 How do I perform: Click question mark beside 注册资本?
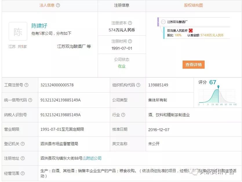click(x=130, y=23)
